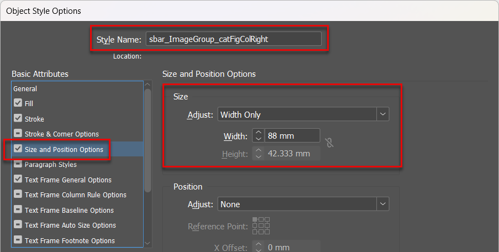Viewport: 499px width, 252px height.
Task: Open the Position Adjust dropdown showing None
Action: click(303, 204)
